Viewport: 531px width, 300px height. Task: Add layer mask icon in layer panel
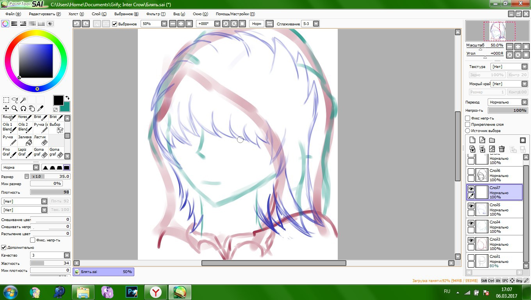(x=523, y=140)
